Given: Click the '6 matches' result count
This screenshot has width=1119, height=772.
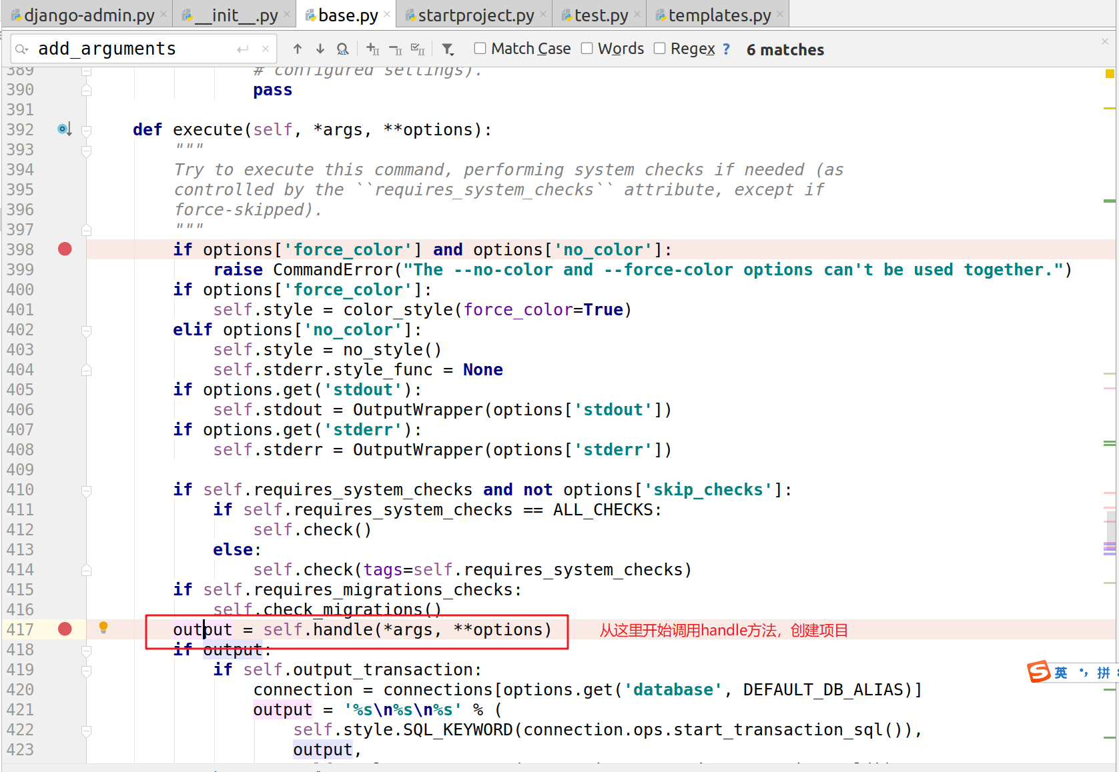Looking at the screenshot, I should tap(785, 49).
